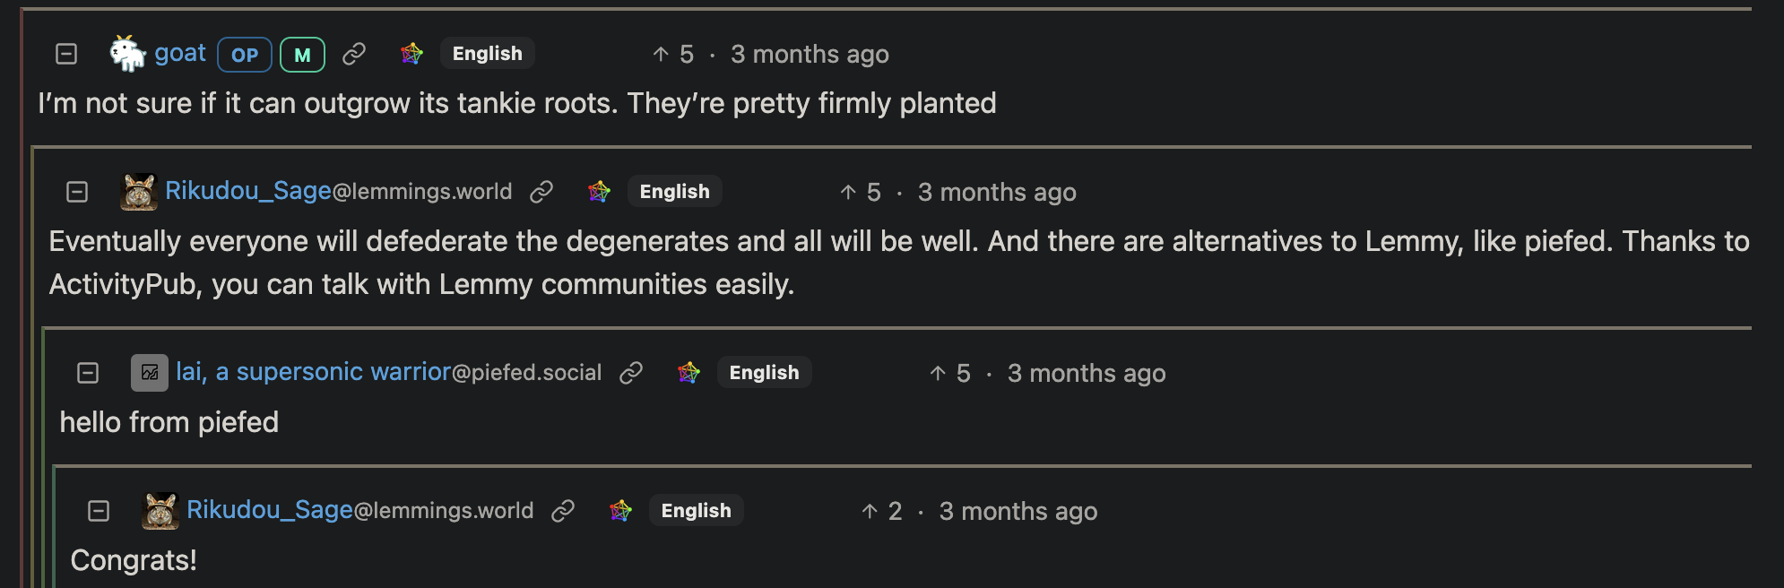Screen dimensions: 1784x588
Task: Click link icon on the 'Congrats!' comment
Action: pyautogui.click(x=563, y=511)
